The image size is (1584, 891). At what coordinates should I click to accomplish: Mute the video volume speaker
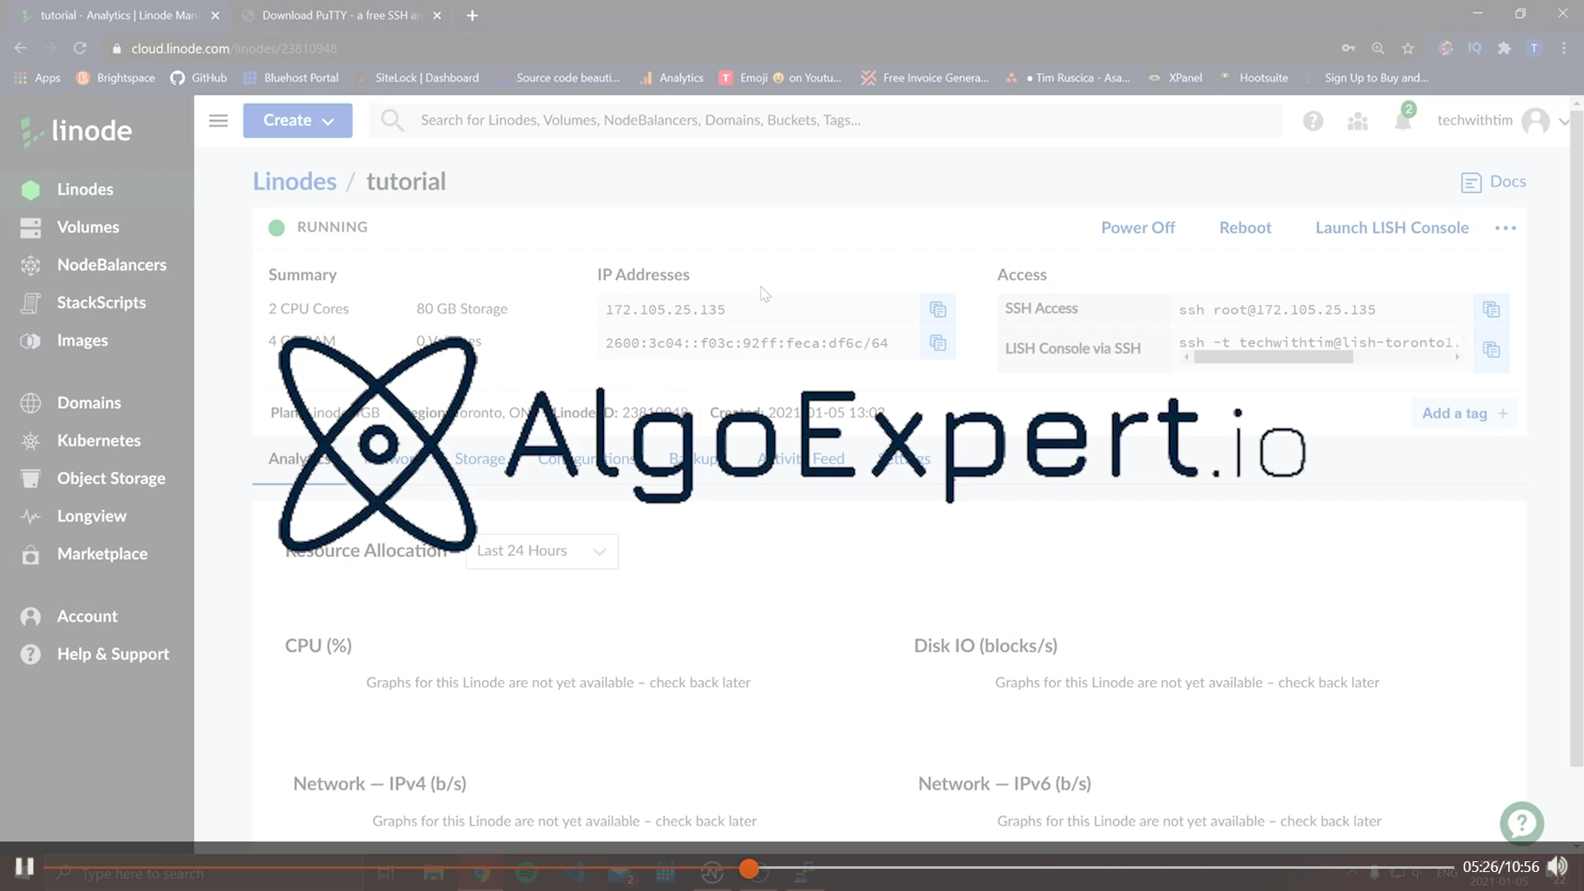(x=1557, y=866)
